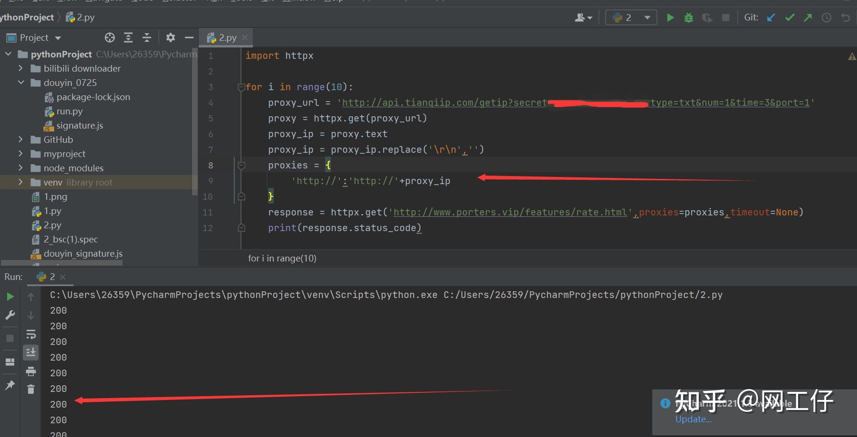The width and height of the screenshot is (857, 437).
Task: Select opened file with the locate target icon
Action: [110, 37]
